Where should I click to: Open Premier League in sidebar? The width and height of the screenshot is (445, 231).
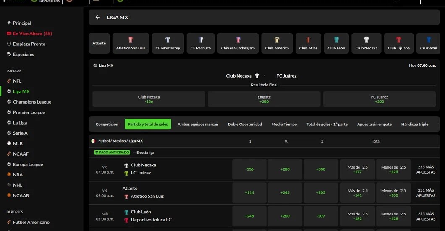click(26, 112)
